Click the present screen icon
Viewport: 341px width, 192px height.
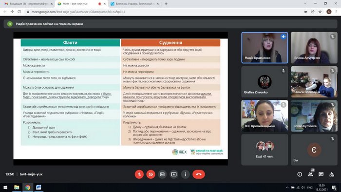click(174, 174)
